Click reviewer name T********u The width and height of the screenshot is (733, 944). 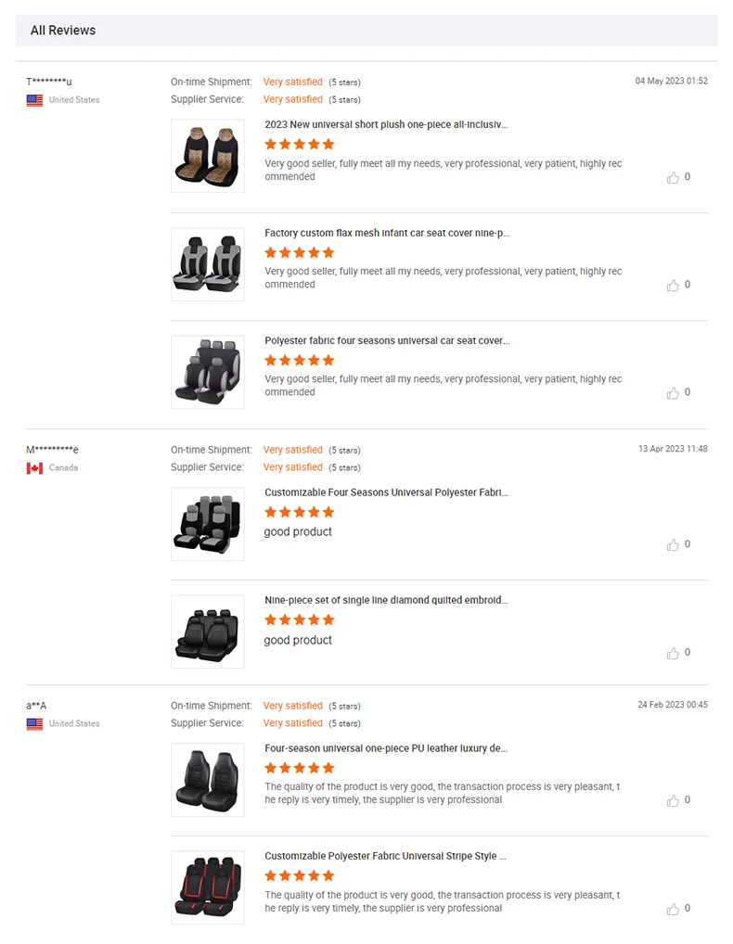click(49, 82)
